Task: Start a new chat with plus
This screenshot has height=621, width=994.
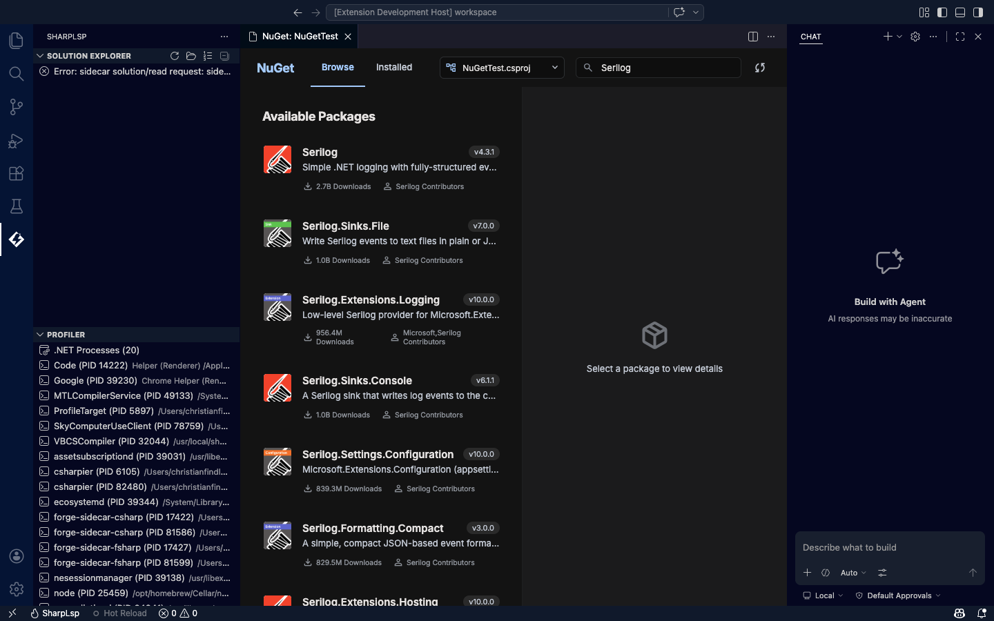Action: [x=888, y=37]
